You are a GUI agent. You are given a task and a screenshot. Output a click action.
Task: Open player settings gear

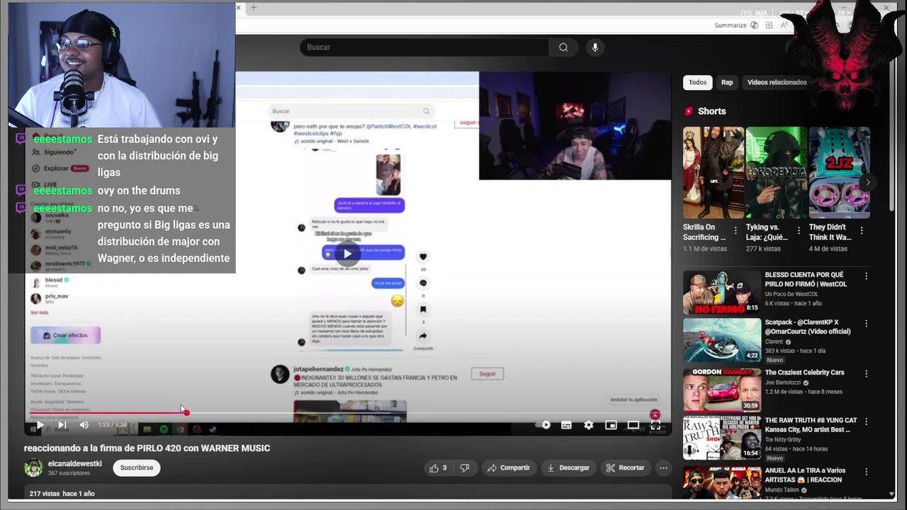(x=588, y=425)
